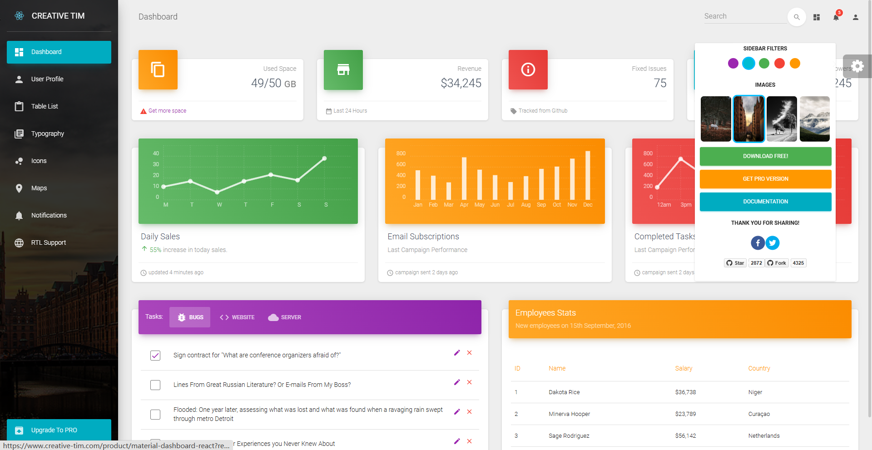Viewport: 872px width, 450px height.
Task: Click the calendar icon by Last 24 Hours
Action: pos(329,111)
